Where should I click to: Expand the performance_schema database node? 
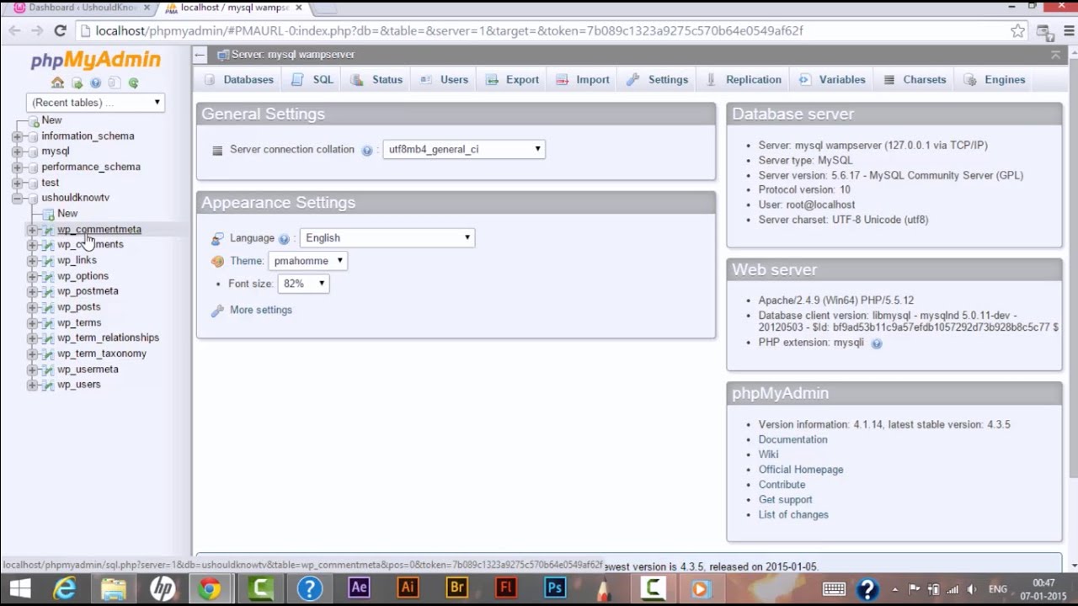[x=17, y=167]
